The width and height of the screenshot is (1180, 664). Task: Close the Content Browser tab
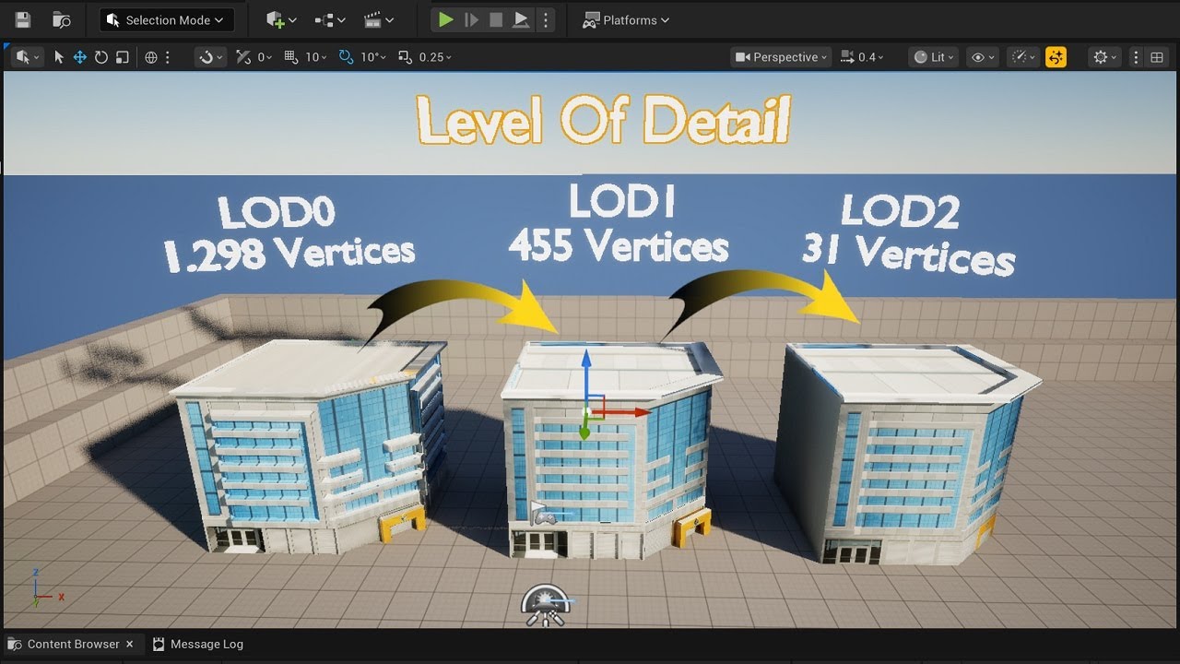tap(130, 644)
